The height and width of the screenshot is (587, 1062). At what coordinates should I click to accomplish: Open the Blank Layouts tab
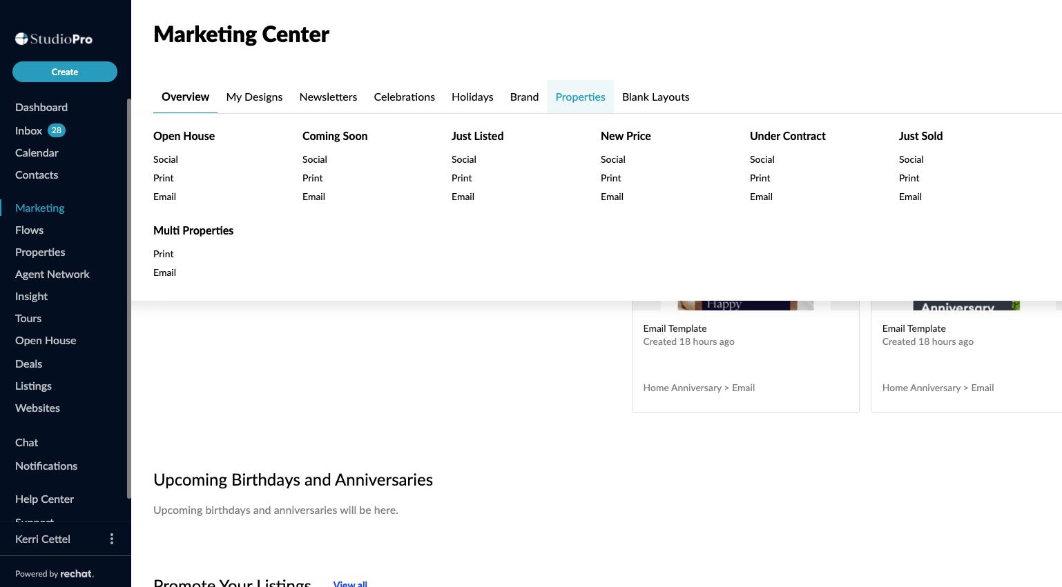click(655, 97)
